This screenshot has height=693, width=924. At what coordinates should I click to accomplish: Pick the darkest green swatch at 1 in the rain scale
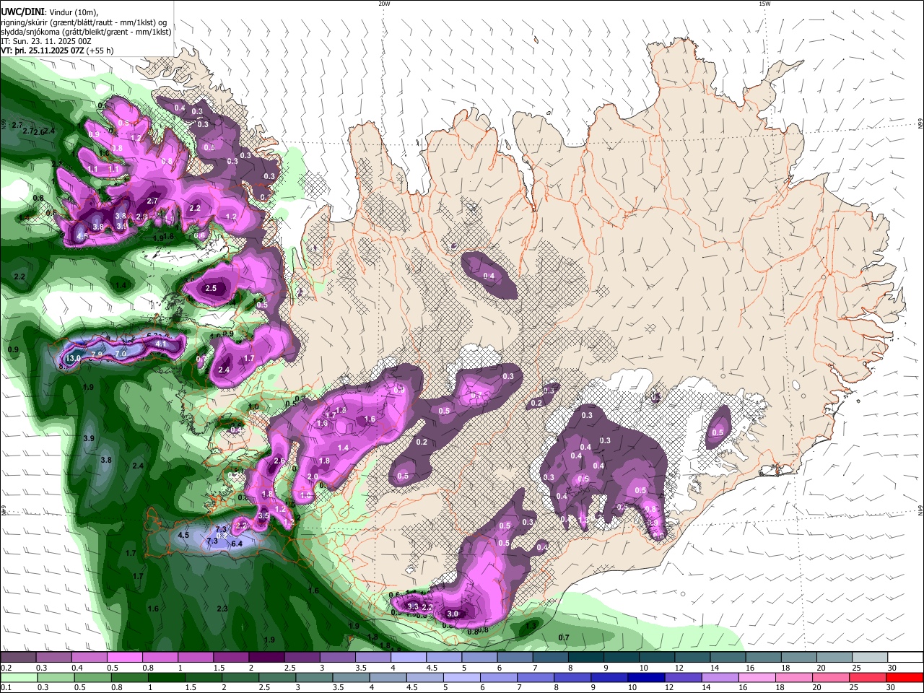click(x=166, y=677)
